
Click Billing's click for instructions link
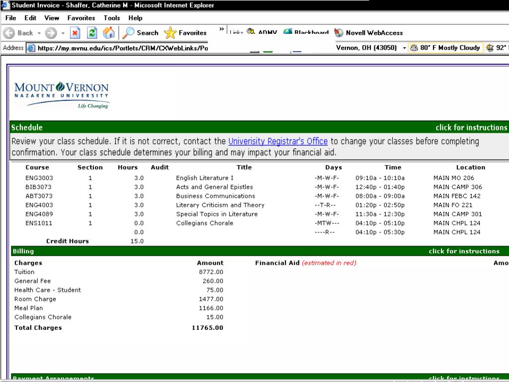click(x=464, y=251)
